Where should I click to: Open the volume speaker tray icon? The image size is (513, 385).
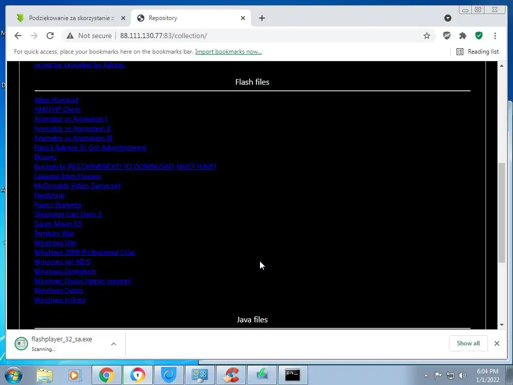pos(462,375)
